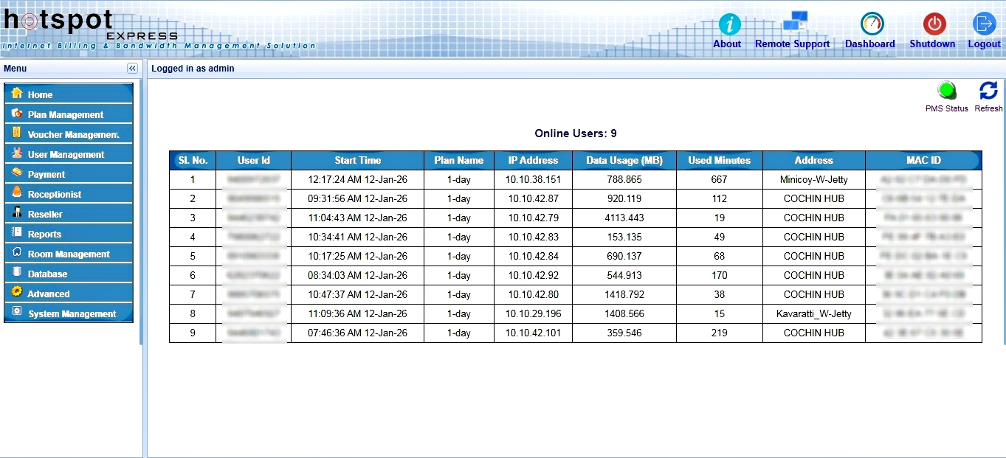Viewport: 1006px width, 458px height.
Task: Open the Payment menu item
Action: coord(46,174)
